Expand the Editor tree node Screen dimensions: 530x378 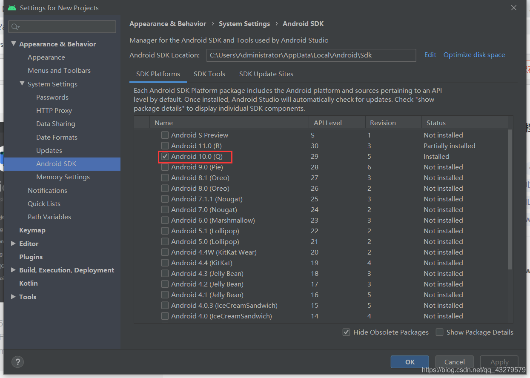(14, 243)
